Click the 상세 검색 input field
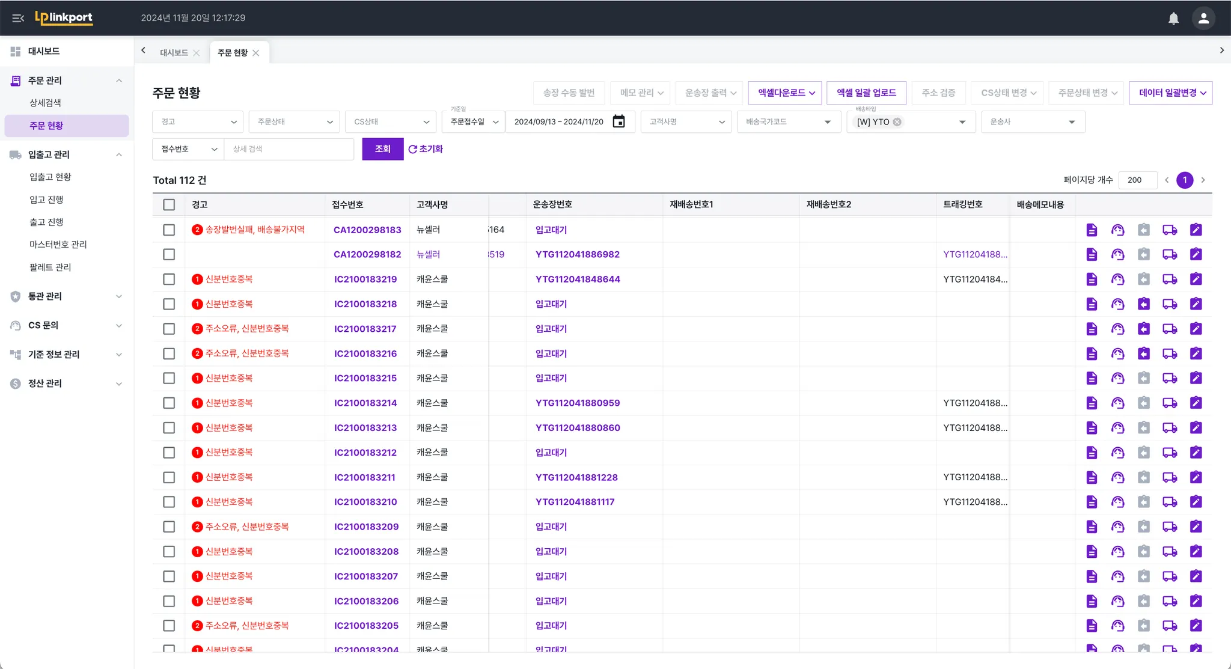 tap(289, 149)
